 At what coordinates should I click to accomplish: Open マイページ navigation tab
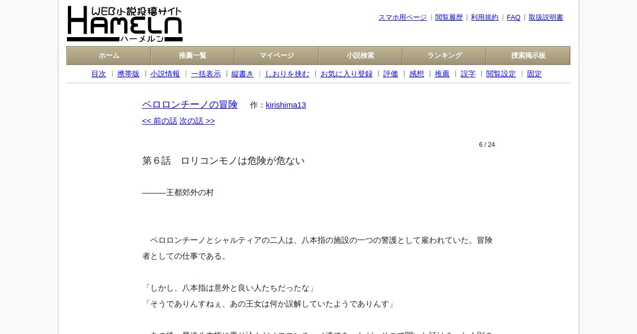[x=277, y=56]
